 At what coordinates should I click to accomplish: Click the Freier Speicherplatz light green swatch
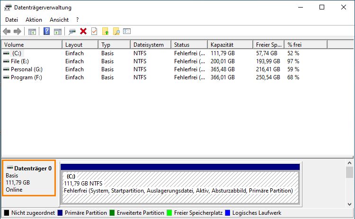tap(169, 213)
